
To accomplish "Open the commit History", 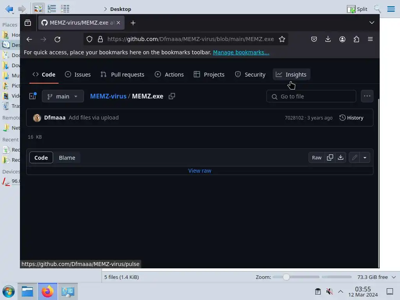I will coord(351,118).
